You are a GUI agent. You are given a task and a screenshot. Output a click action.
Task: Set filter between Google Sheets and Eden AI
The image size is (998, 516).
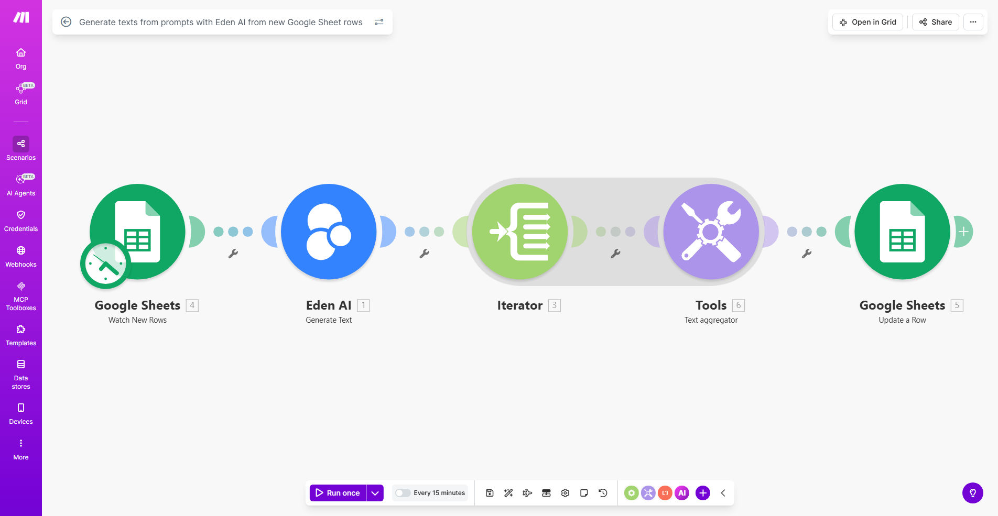(233, 254)
